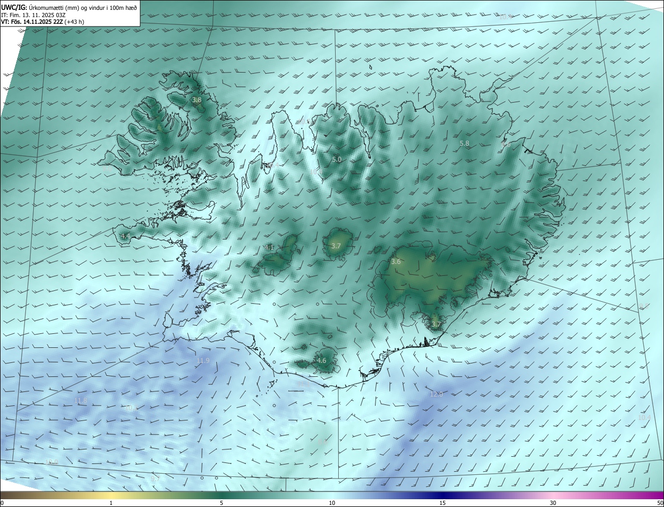This screenshot has width=664, height=507.
Task: Click the 5.8 value on the map
Action: [x=464, y=143]
